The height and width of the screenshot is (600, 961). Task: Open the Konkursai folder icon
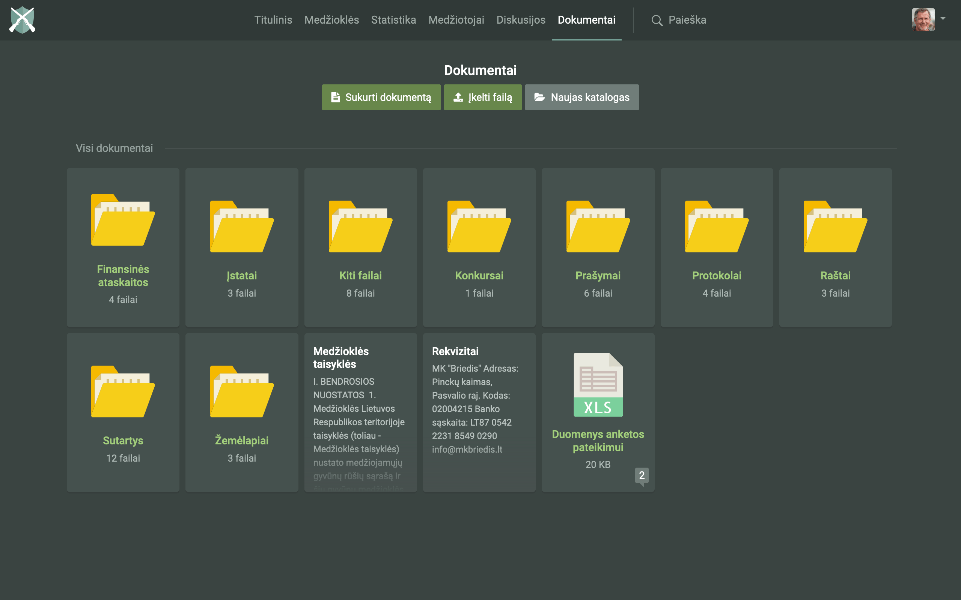coord(479,226)
